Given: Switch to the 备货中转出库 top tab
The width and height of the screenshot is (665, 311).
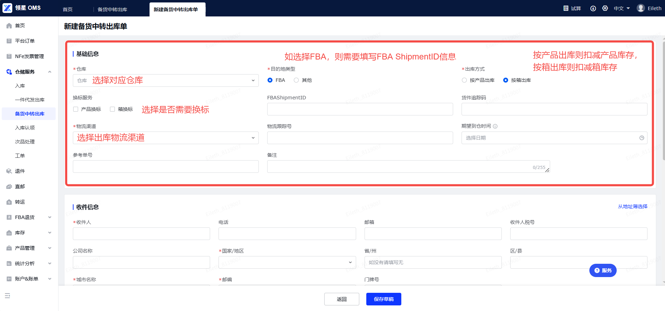Looking at the screenshot, I should point(112,9).
